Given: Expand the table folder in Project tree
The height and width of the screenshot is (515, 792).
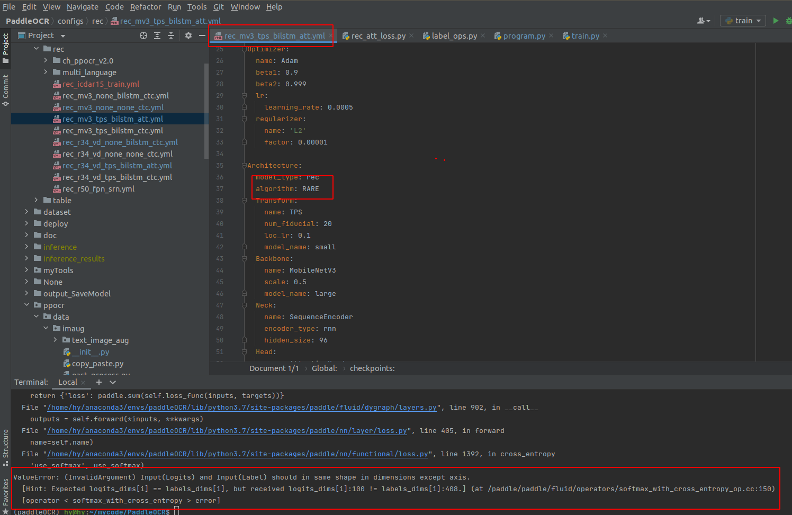Looking at the screenshot, I should tap(35, 200).
